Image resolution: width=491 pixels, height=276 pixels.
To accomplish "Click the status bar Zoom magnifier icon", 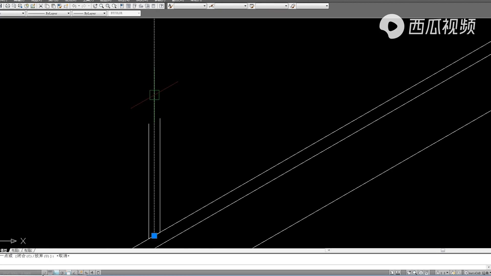I will pyautogui.click(x=415, y=273).
